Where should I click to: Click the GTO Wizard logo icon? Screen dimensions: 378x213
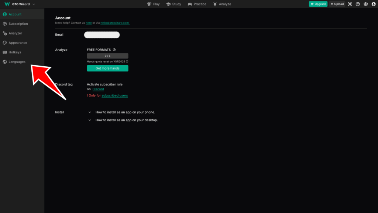tap(7, 4)
